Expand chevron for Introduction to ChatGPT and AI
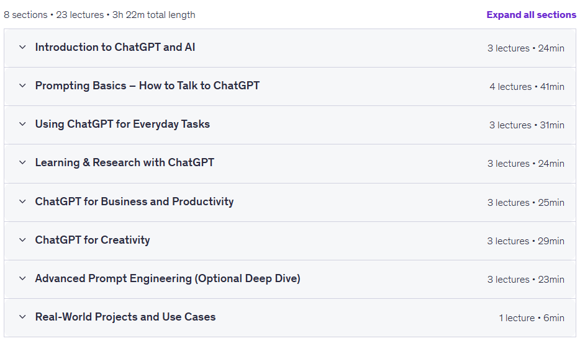This screenshot has width=580, height=341. coord(22,47)
